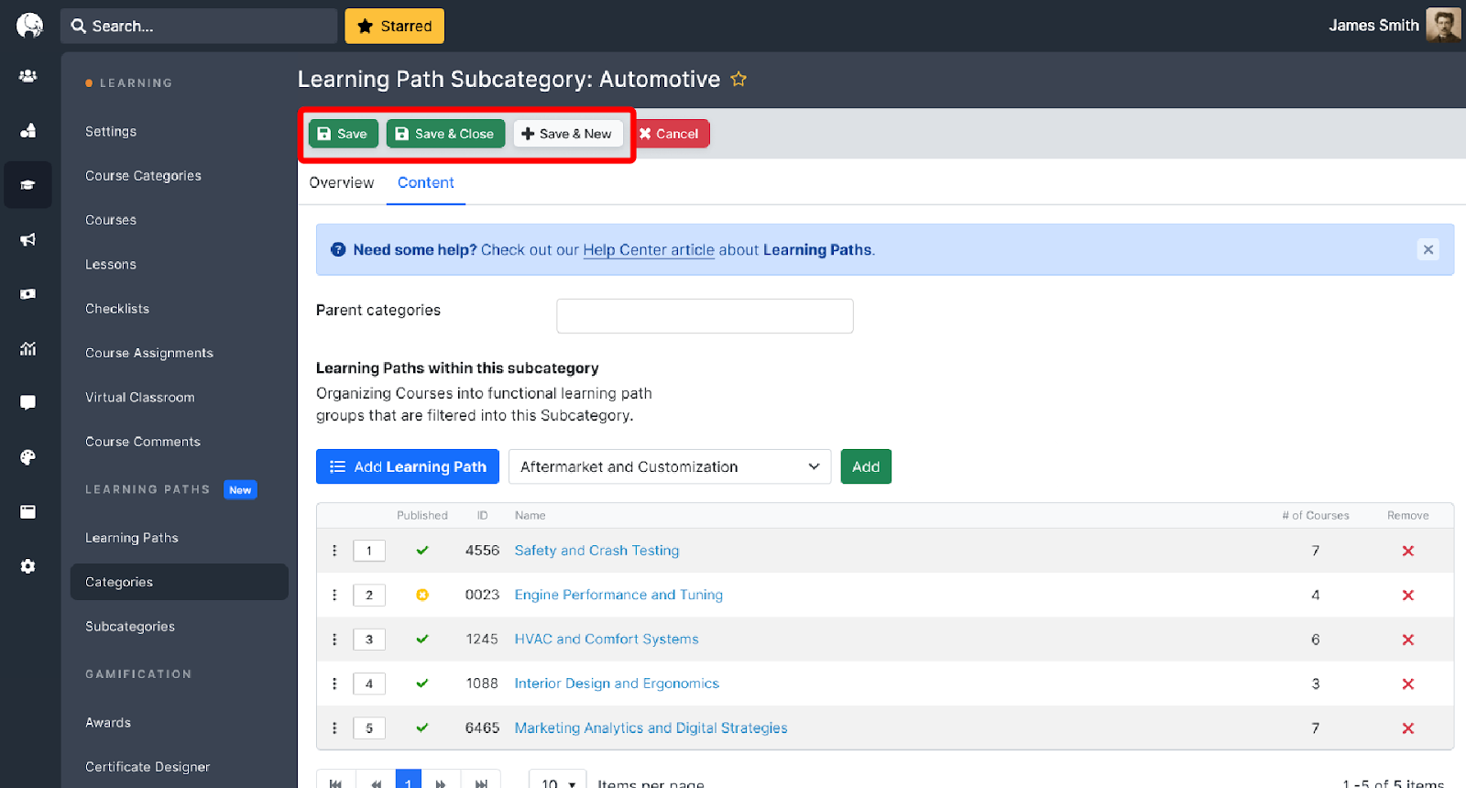Image resolution: width=1466 pixels, height=788 pixels.
Task: Click the paint palette theme icon
Action: pos(27,457)
